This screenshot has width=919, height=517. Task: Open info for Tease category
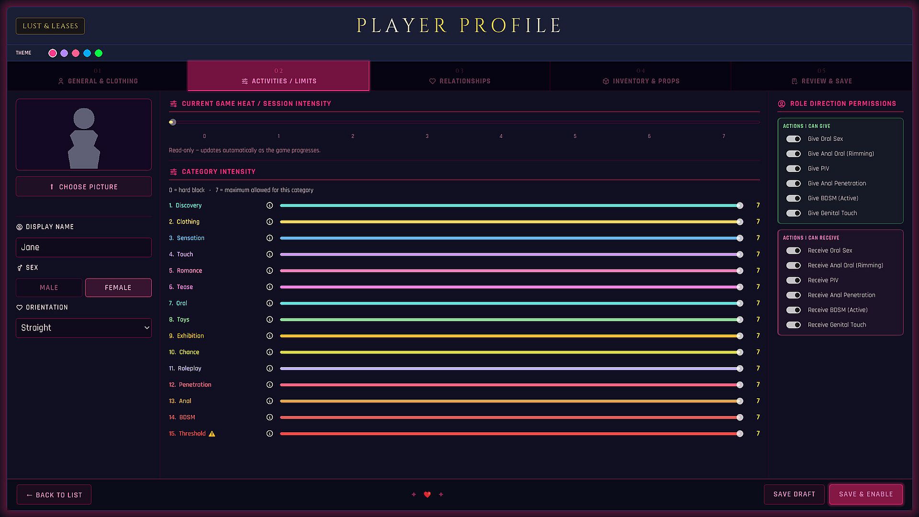click(x=269, y=287)
